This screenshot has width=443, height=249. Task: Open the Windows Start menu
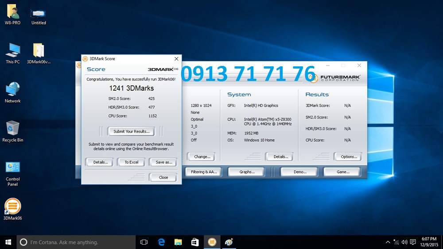coord(8,242)
